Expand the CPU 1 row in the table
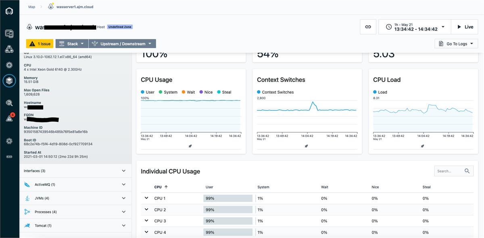The width and height of the screenshot is (484, 238). pyautogui.click(x=146, y=198)
